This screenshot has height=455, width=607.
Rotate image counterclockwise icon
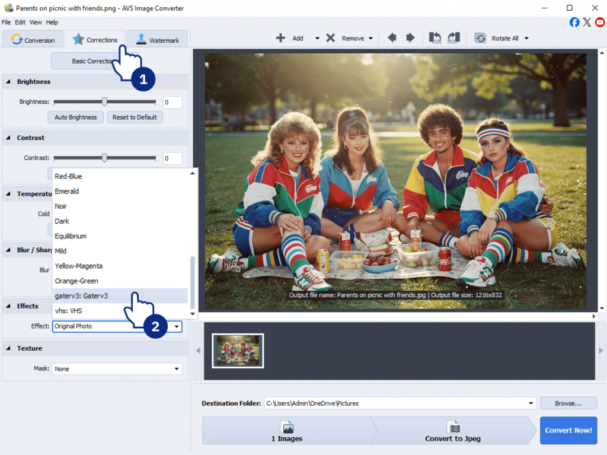click(x=435, y=38)
